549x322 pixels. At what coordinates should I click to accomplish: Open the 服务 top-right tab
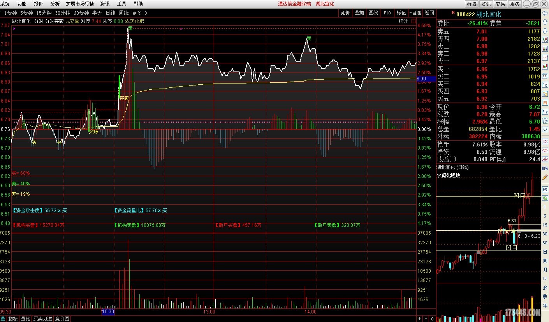click(515, 4)
